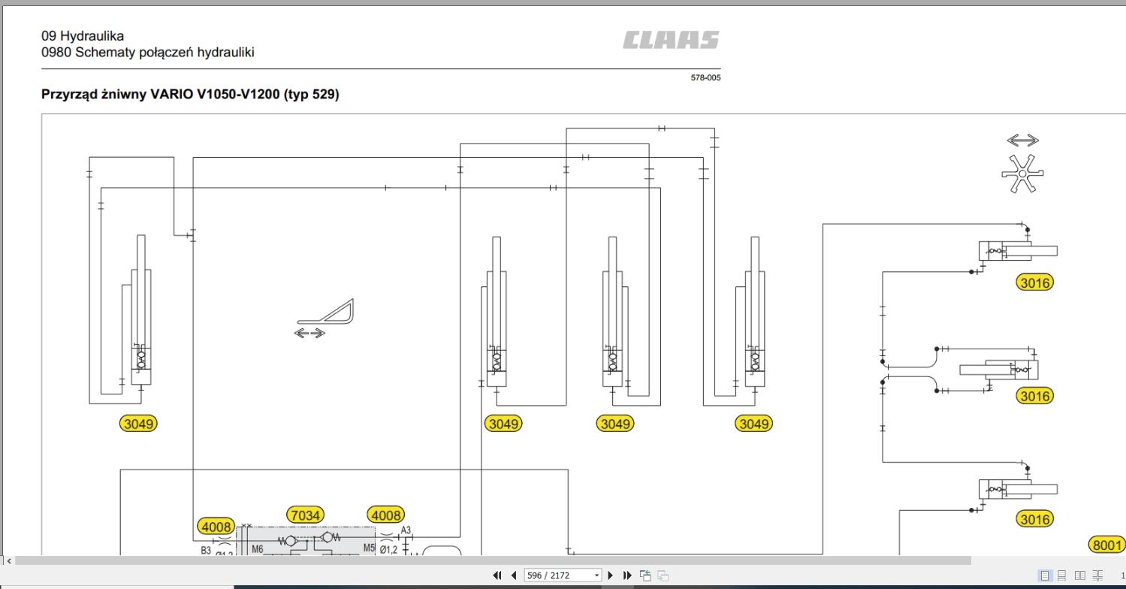Click the text 09 Hydraulika
Viewport: 1126px width, 589px height.
point(83,36)
